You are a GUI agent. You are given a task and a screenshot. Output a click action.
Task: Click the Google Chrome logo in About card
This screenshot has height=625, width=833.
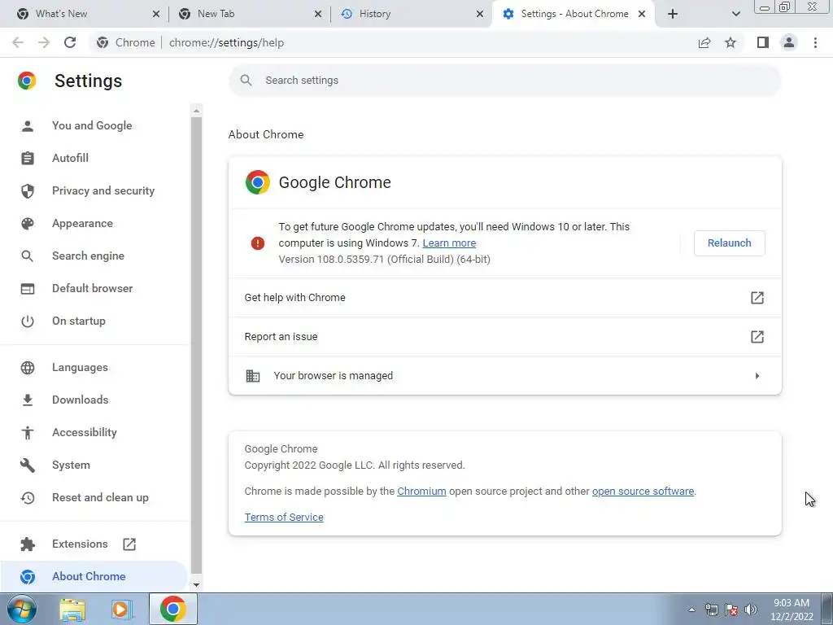tap(258, 182)
